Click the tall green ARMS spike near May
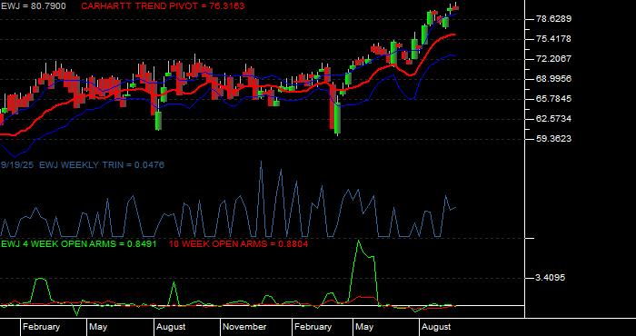The width and height of the screenshot is (636, 336). click(363, 272)
